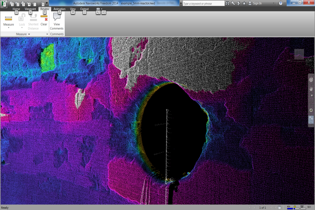
Task: Switch to the Viewpoint ribbon tab
Action: [x=30, y=8]
